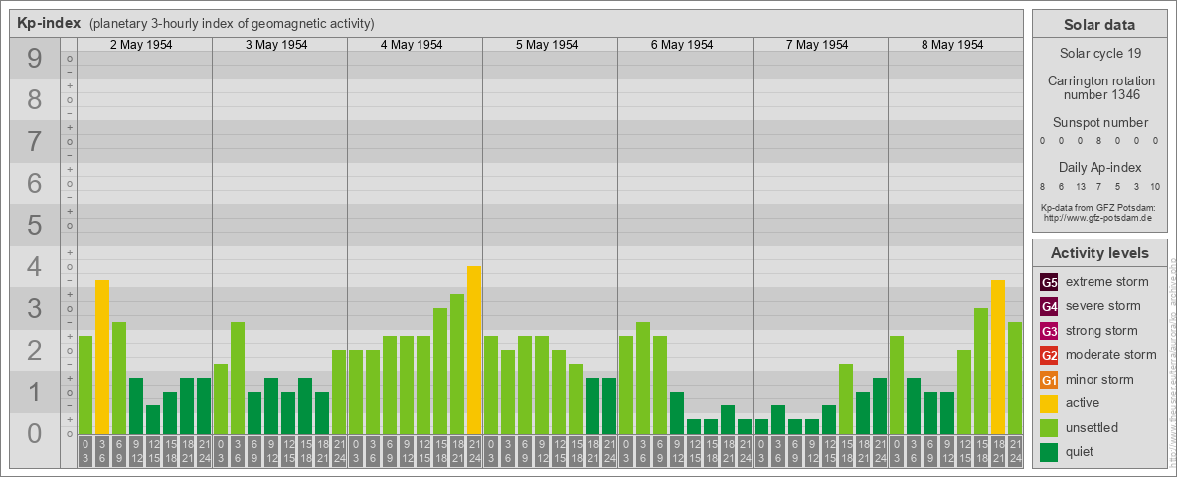This screenshot has height=477, width=1177.
Task: Click the Activity levels panel heading
Action: pos(1098,253)
